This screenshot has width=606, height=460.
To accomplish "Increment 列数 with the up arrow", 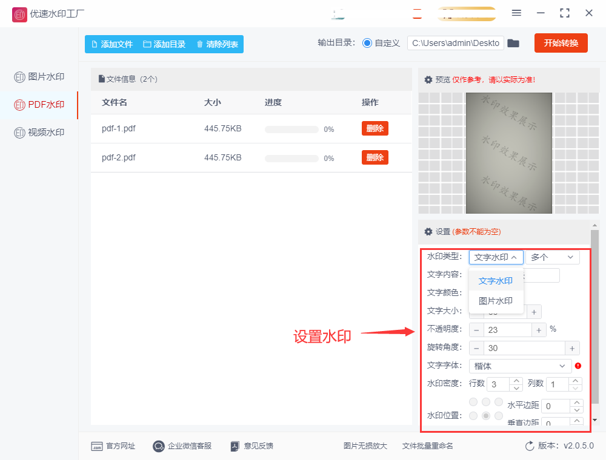I will (576, 381).
